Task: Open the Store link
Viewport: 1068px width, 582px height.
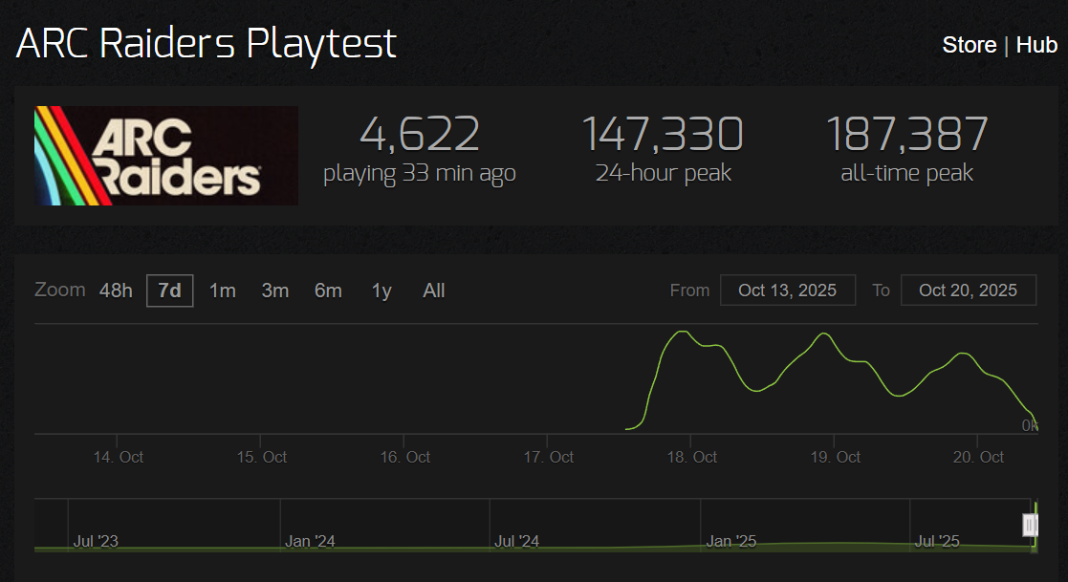Action: [969, 45]
